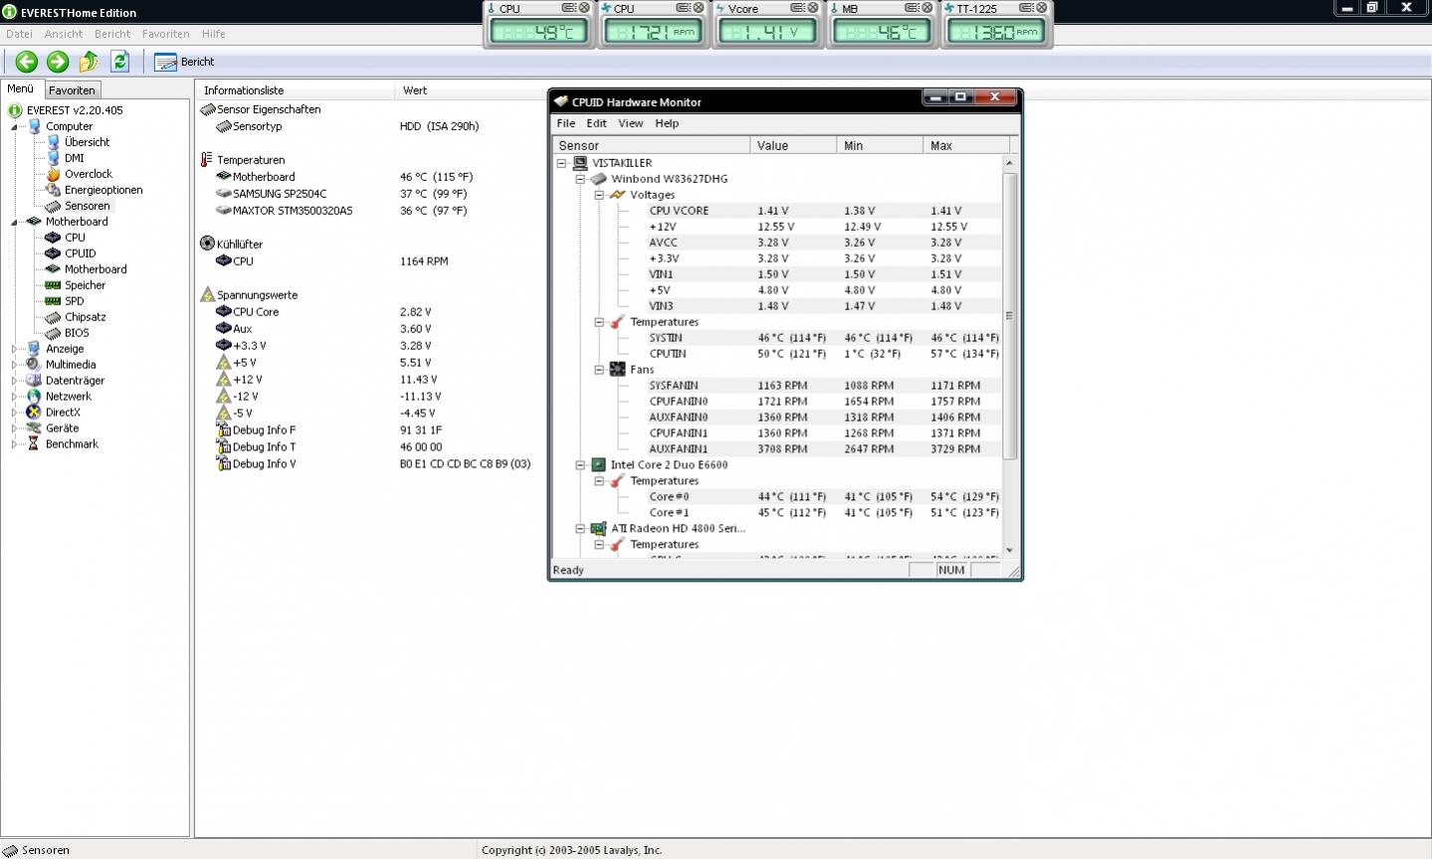The image size is (1432, 860).
Task: Expand the Benchmark tree node
Action: coord(14,444)
